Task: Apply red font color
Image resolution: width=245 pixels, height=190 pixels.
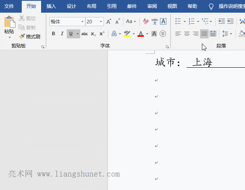Action: point(141,34)
